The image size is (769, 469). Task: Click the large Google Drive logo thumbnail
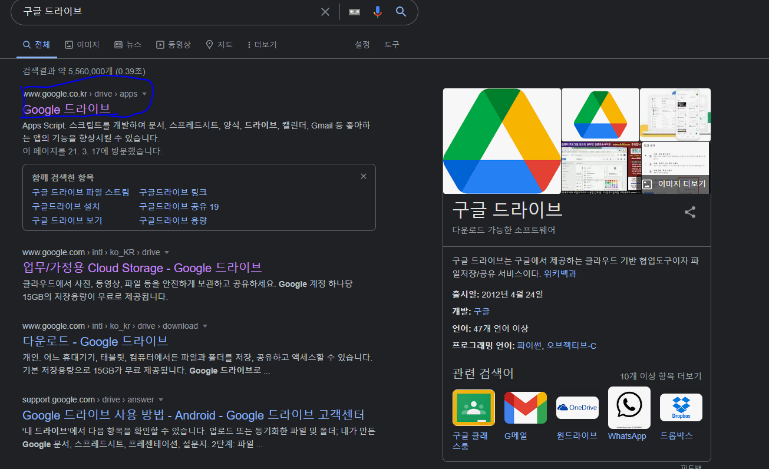click(501, 141)
